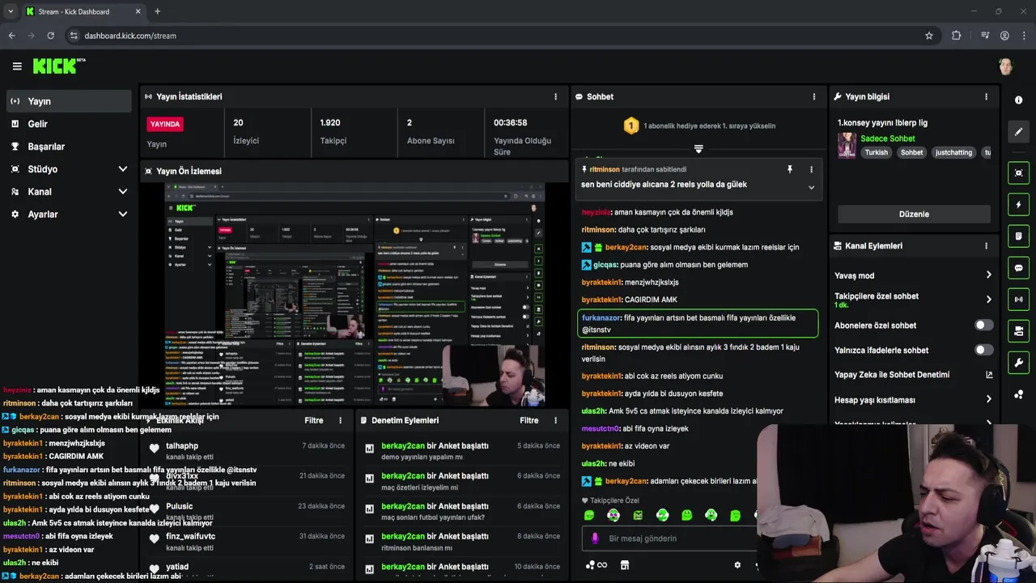Click the shop icon below message box
The height and width of the screenshot is (583, 1036).
[624, 565]
